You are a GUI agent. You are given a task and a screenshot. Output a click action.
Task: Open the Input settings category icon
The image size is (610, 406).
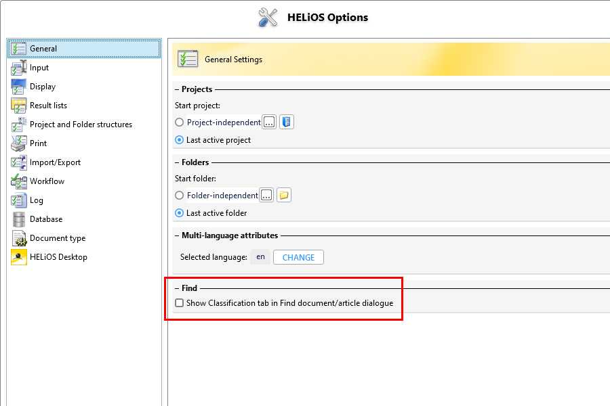pos(19,68)
